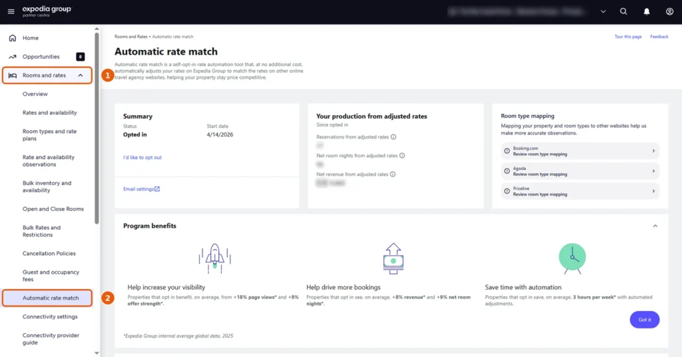Expand the property selector dropdown arrow

(603, 12)
